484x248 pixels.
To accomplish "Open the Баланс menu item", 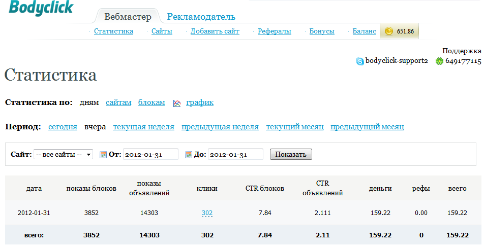I will pyautogui.click(x=364, y=31).
